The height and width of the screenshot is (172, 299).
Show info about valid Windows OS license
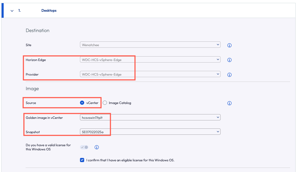coord(97,147)
